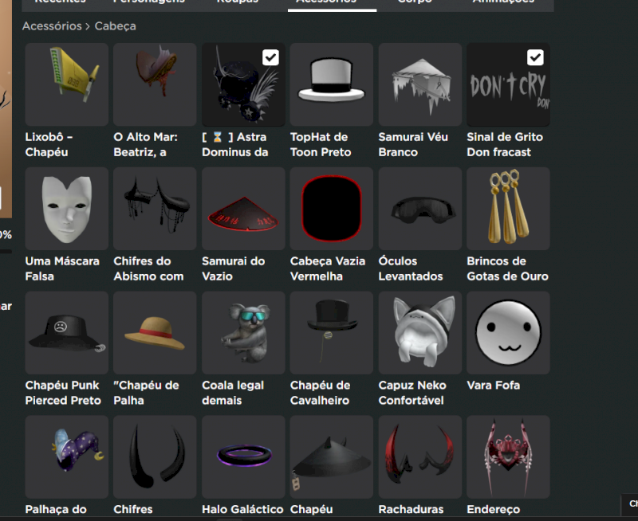This screenshot has height=521, width=638.
Task: Equip the Cabeça Vazia Vermelha accessory
Action: coord(331,209)
